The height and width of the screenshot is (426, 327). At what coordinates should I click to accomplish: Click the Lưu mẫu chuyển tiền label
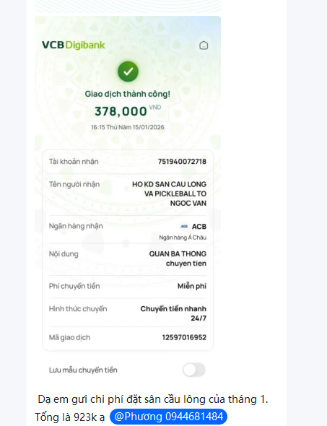coord(83,370)
